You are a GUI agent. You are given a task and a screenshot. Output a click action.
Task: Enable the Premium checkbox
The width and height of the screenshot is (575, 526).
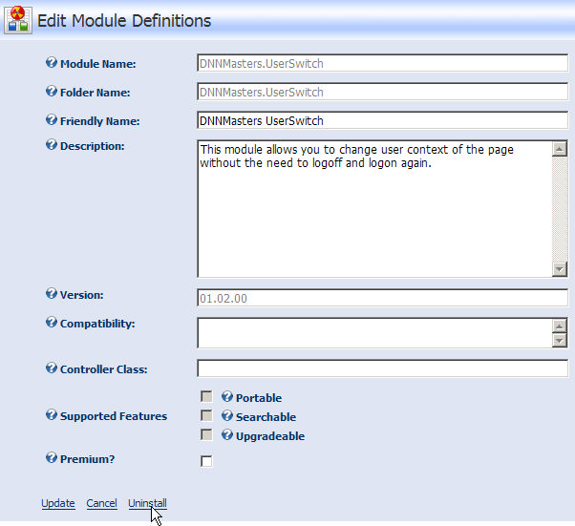206,461
